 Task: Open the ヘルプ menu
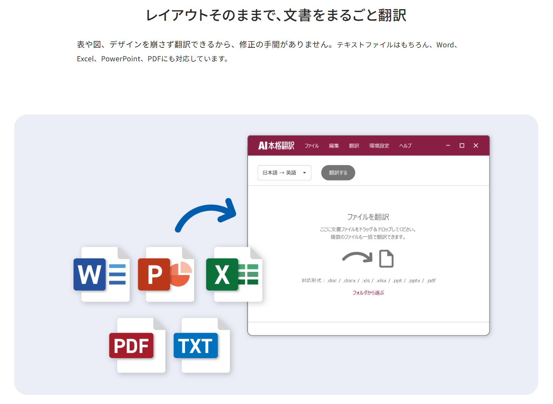tap(405, 146)
